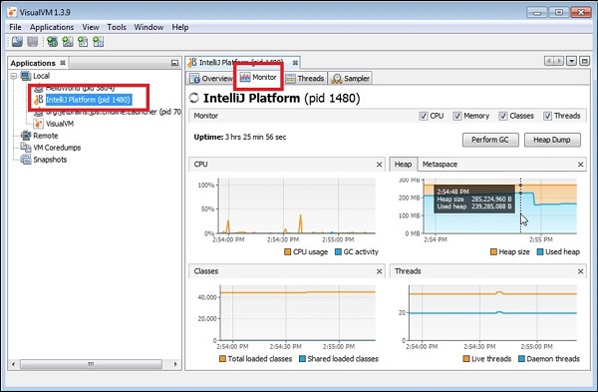This screenshot has width=598, height=392.
Task: Close the Applications panel tab
Action: coord(63,63)
